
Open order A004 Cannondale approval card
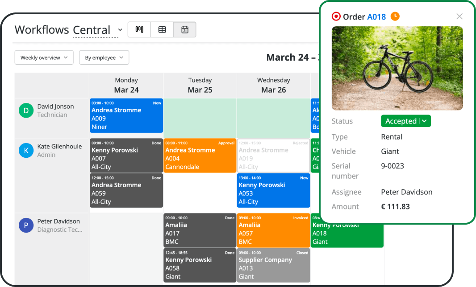200,156
